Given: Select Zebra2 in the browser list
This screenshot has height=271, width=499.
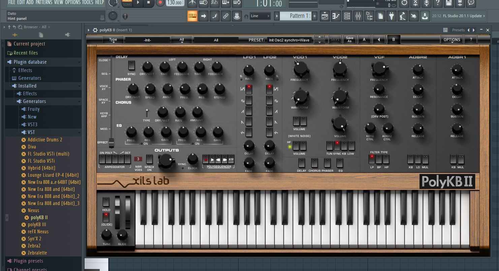Looking at the screenshot, I should click(34, 246).
